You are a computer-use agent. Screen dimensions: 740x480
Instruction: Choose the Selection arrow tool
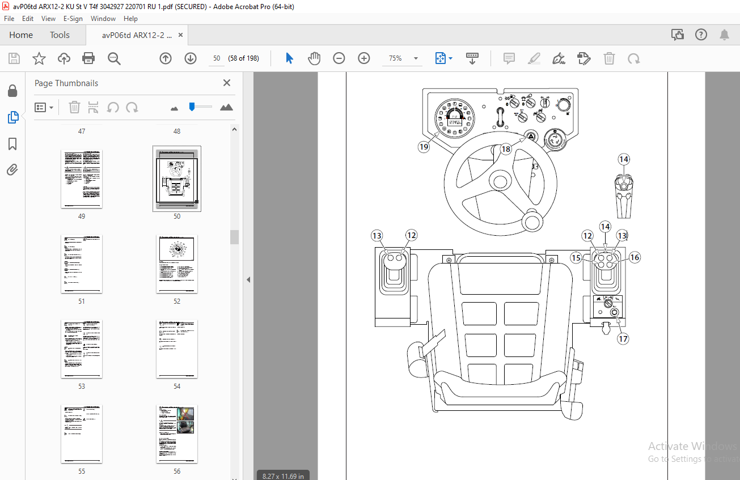(290, 58)
